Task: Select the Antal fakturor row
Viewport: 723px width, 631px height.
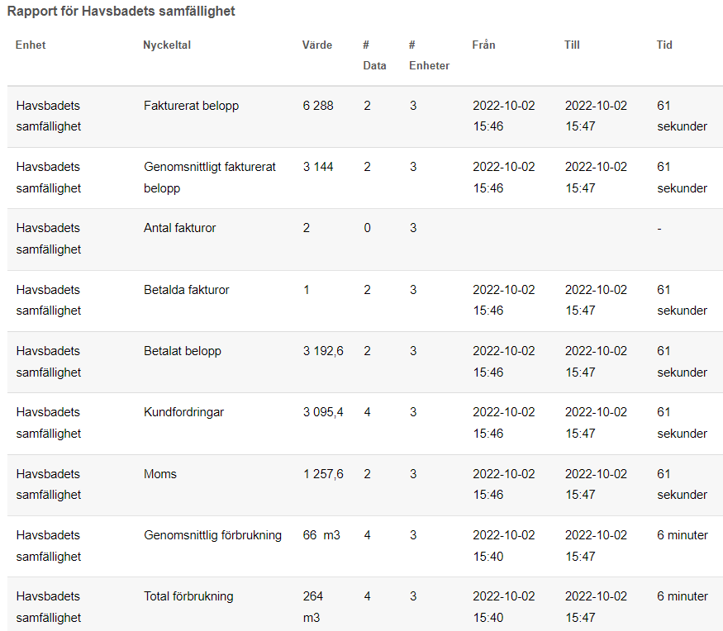Action: [365, 240]
